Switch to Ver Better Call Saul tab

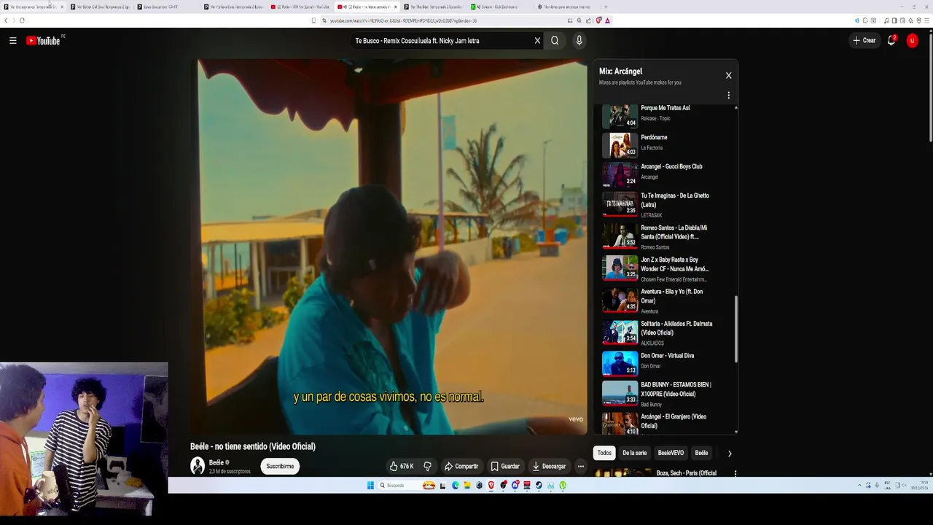click(101, 7)
